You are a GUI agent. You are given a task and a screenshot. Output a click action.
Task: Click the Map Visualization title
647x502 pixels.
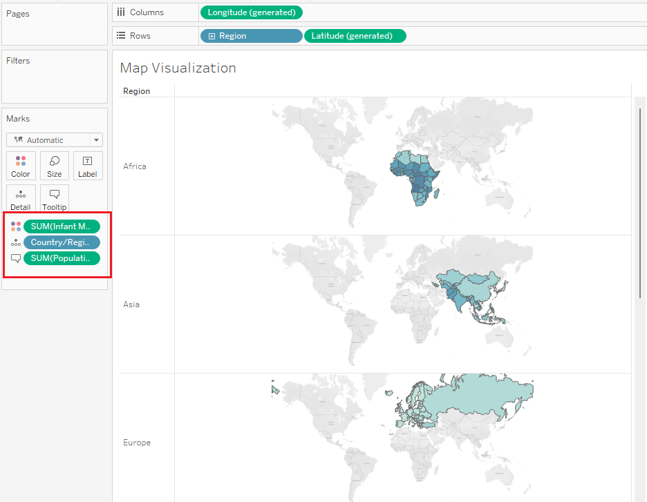click(x=178, y=68)
